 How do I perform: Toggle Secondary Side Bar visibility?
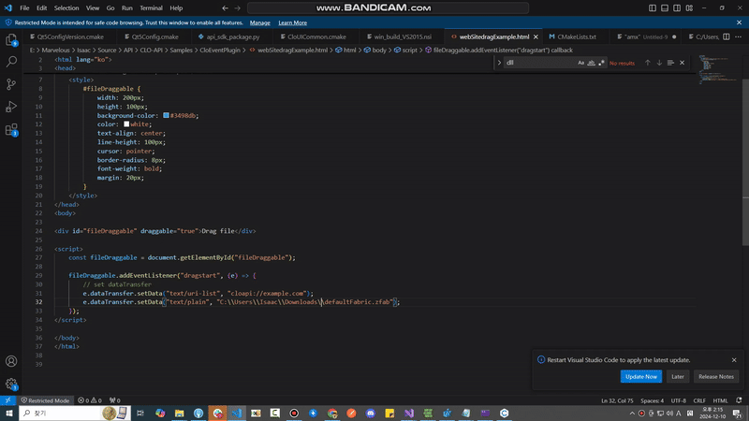click(x=677, y=8)
